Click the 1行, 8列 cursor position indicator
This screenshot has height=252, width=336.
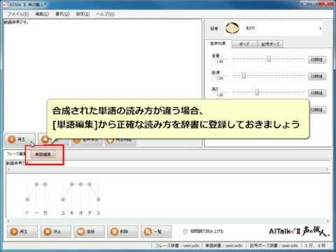coord(315,246)
